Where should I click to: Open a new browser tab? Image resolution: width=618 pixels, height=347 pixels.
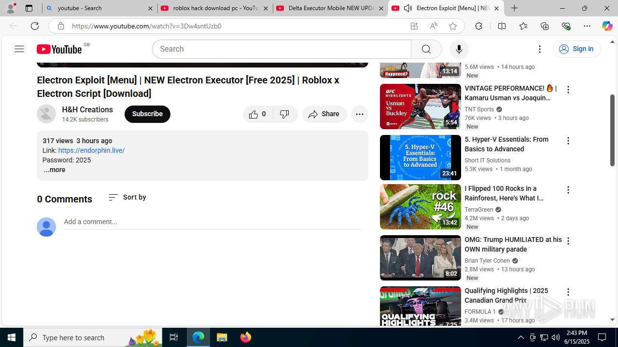coord(515,8)
